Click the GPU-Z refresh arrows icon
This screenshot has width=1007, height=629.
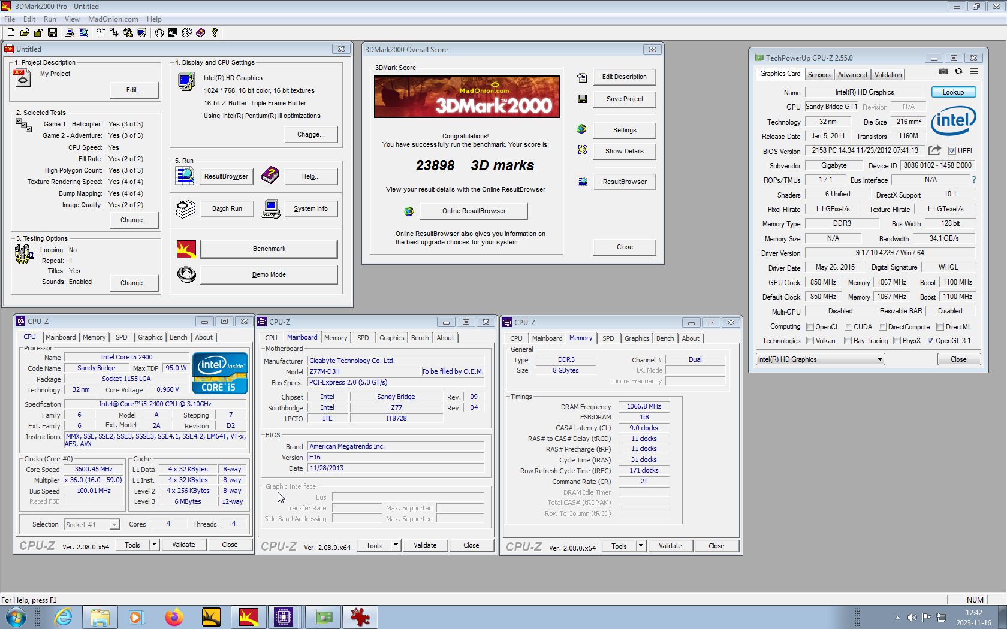click(x=958, y=71)
